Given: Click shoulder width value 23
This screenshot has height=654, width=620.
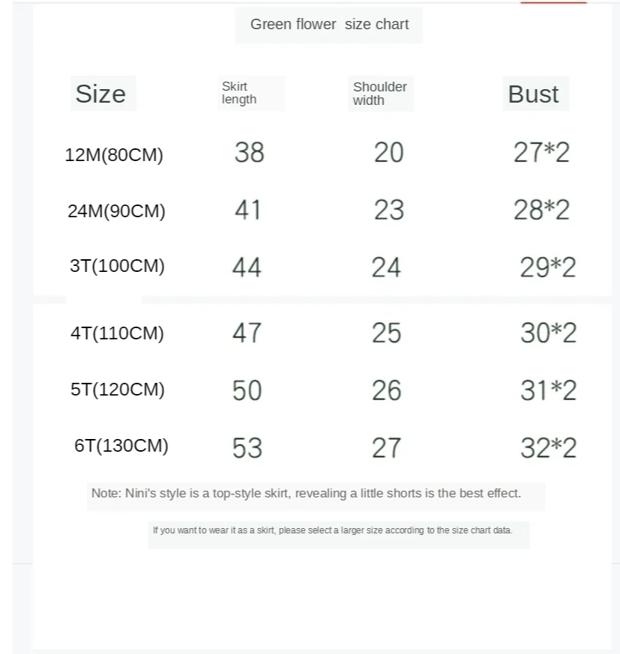Looking at the screenshot, I should tap(388, 210).
